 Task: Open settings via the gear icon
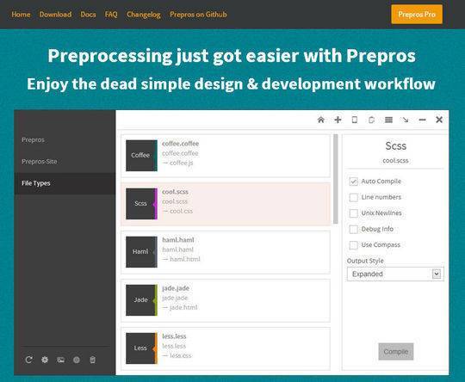(x=45, y=360)
